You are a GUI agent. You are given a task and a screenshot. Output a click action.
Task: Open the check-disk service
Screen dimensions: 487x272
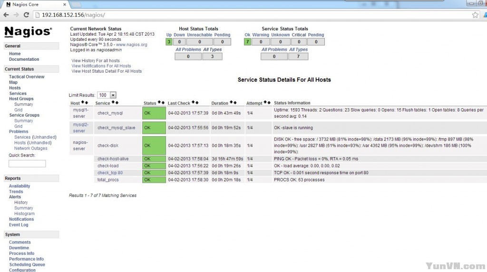(x=108, y=145)
